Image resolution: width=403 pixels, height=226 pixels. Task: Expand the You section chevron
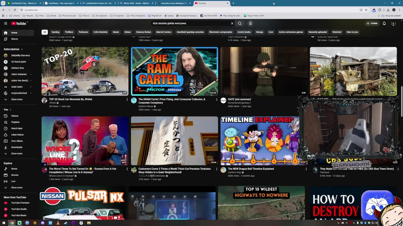click(10, 110)
